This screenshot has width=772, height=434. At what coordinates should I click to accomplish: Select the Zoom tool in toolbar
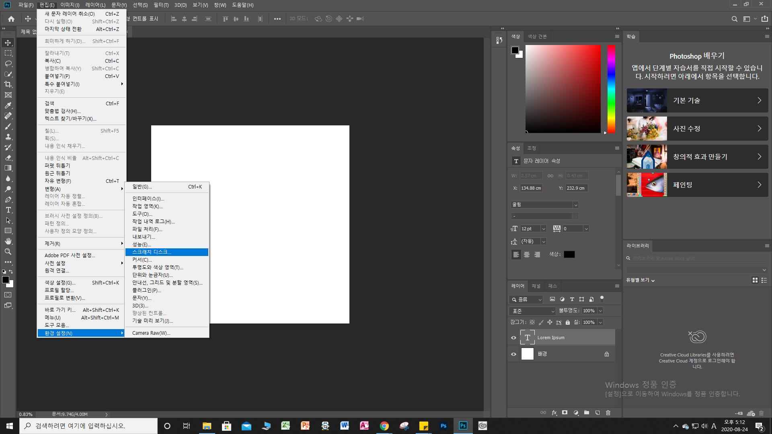8,252
